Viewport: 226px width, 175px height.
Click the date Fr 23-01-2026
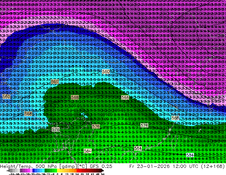[x=149, y=166]
